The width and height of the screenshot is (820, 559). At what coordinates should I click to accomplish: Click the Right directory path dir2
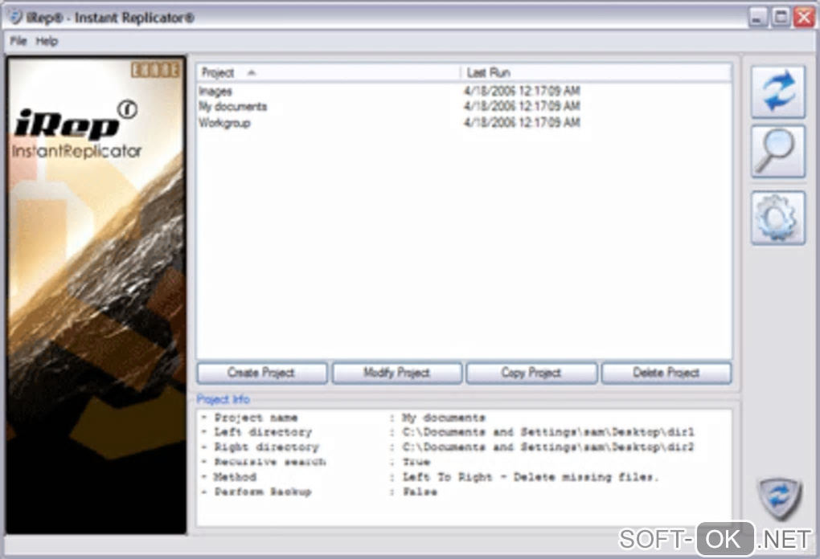click(548, 447)
